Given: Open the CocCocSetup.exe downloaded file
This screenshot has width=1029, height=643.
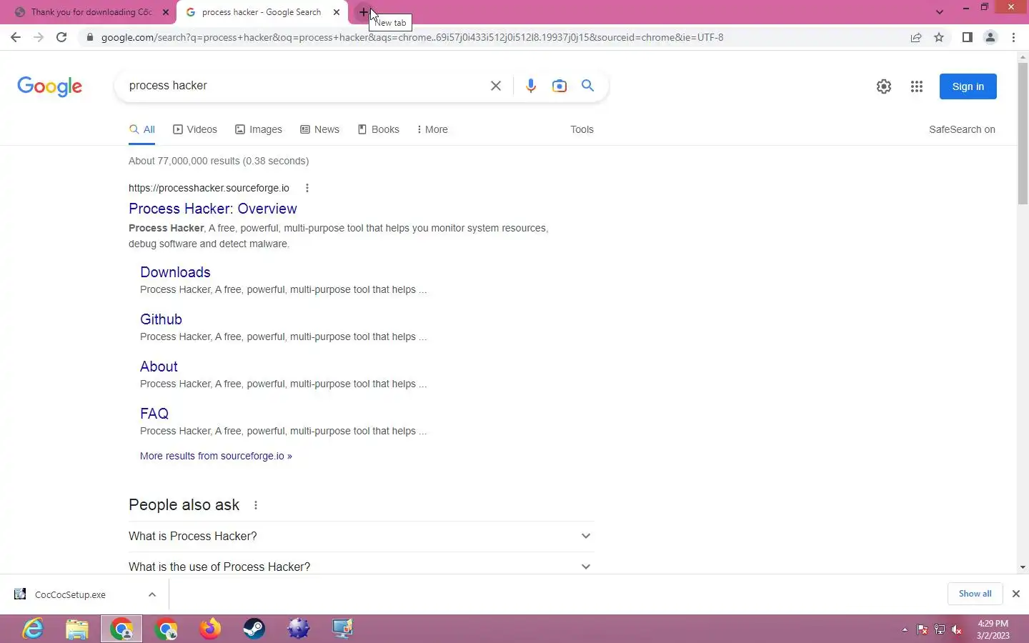Looking at the screenshot, I should pos(70,594).
